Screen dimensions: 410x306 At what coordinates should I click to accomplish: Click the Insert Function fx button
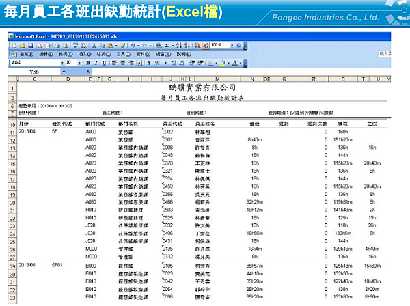tap(88, 71)
